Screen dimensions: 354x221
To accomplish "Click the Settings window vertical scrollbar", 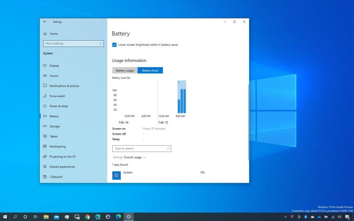I will (x=248, y=122).
